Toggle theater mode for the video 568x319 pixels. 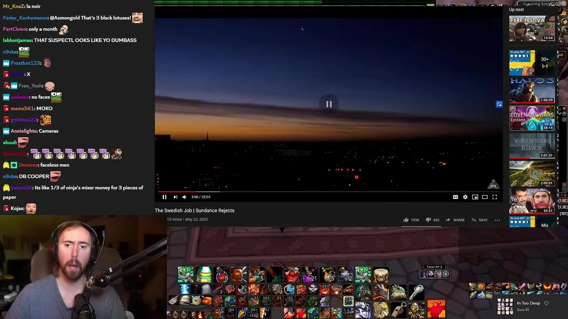(485, 197)
